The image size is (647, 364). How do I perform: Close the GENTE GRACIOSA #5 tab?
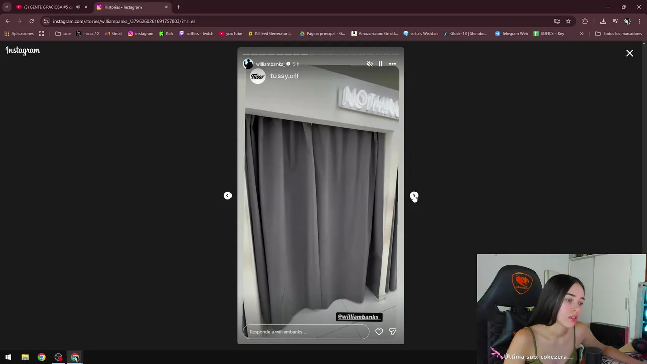[x=86, y=7]
